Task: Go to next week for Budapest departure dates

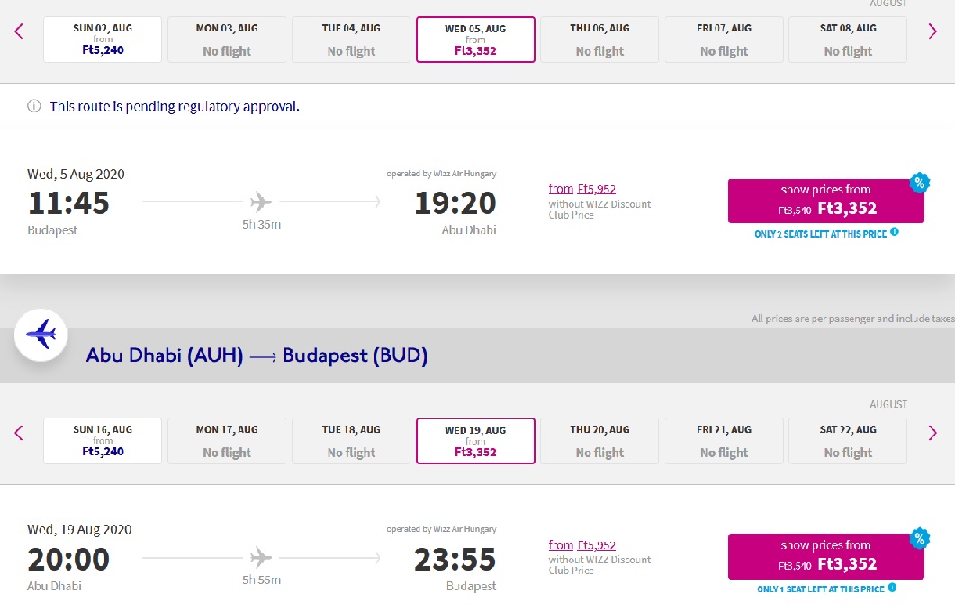Action: [932, 31]
